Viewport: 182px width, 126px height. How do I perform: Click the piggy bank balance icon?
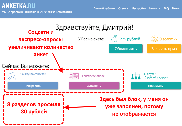[x=114, y=39]
